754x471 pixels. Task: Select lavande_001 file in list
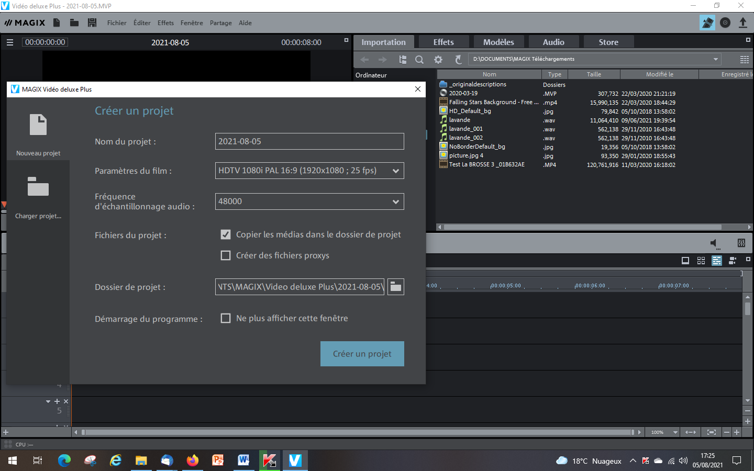(x=466, y=129)
